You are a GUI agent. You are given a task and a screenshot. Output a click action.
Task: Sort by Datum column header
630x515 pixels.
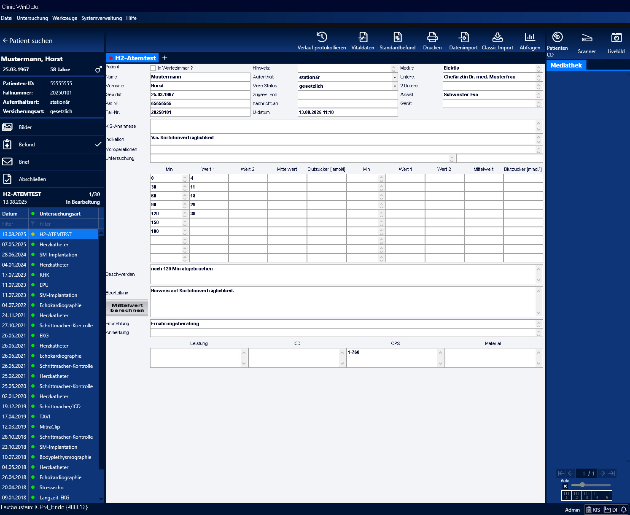pos(14,213)
